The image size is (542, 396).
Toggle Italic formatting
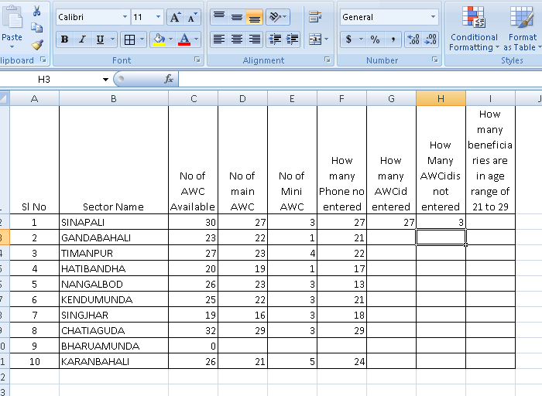[82, 39]
